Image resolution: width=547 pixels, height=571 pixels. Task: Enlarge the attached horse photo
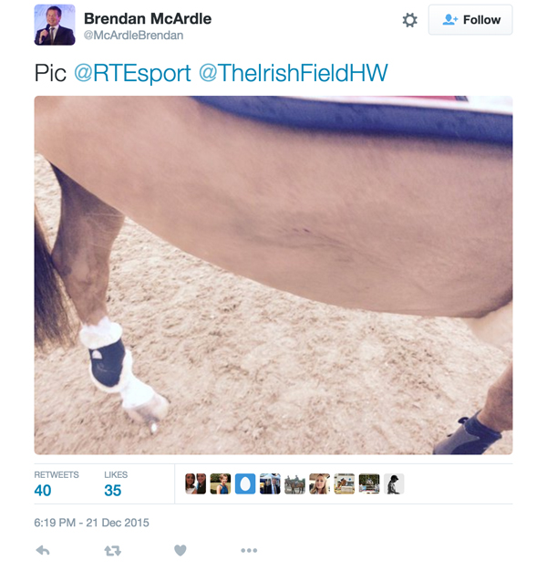coord(273,275)
